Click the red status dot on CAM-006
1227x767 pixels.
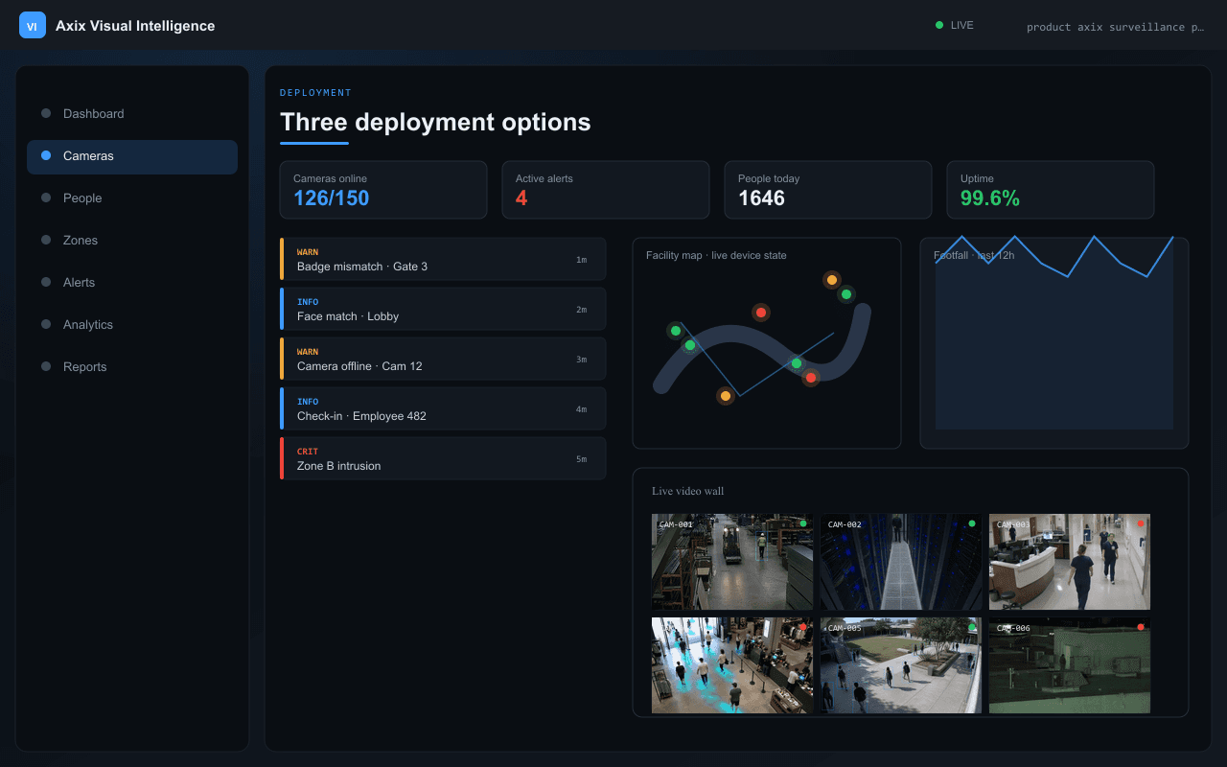[1141, 627]
